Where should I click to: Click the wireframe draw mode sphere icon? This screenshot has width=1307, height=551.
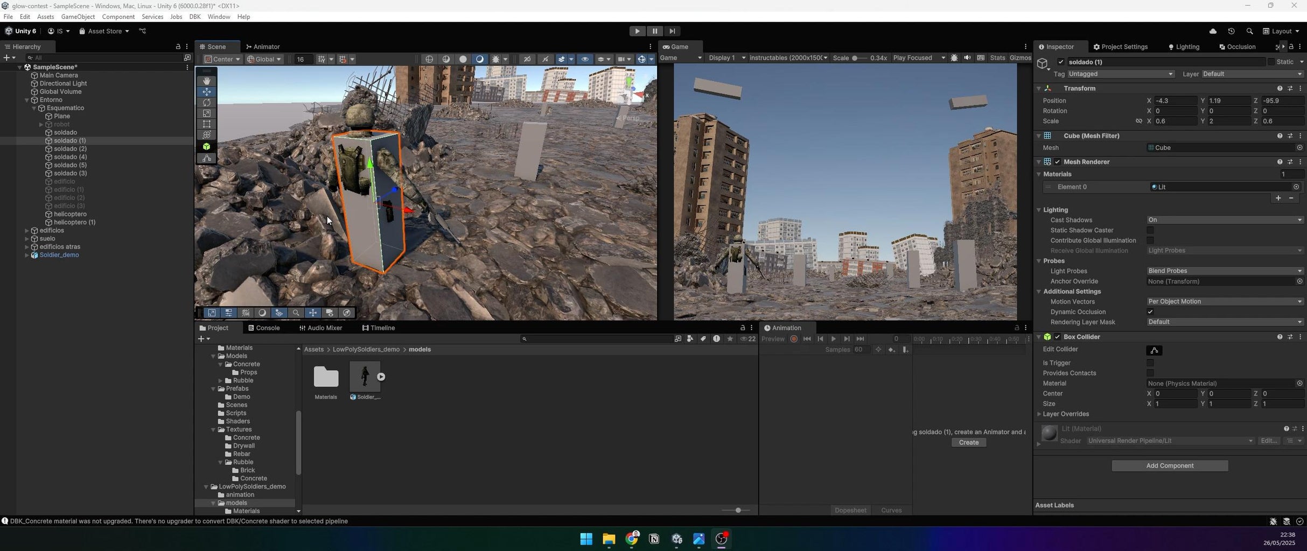point(429,59)
